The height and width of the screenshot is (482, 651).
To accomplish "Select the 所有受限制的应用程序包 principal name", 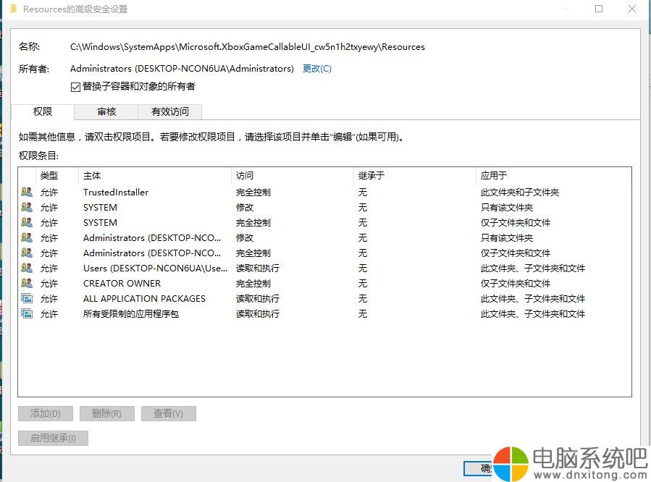I will pos(131,314).
